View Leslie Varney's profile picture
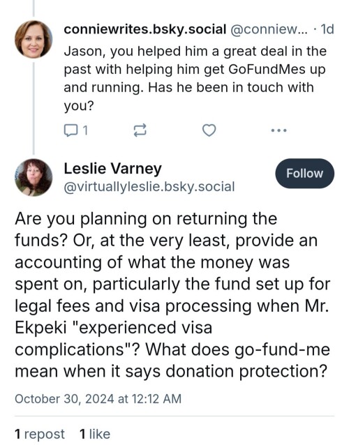Viewport: 349px width, 445px height. tap(34, 177)
